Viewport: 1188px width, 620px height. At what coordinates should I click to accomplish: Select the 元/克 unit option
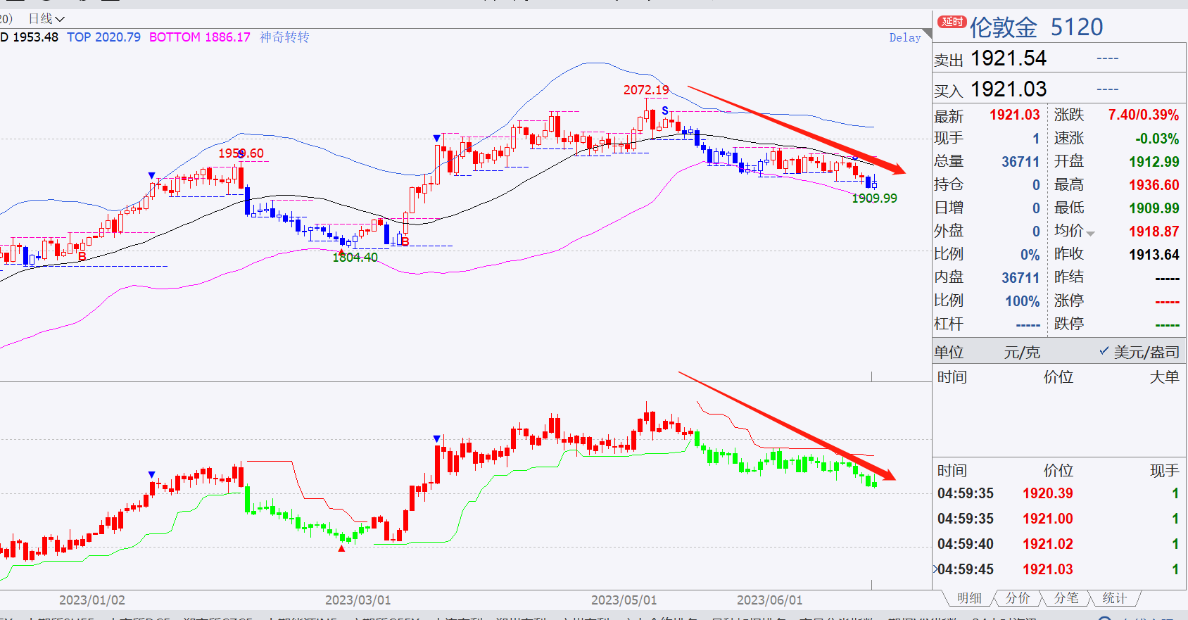point(1022,352)
